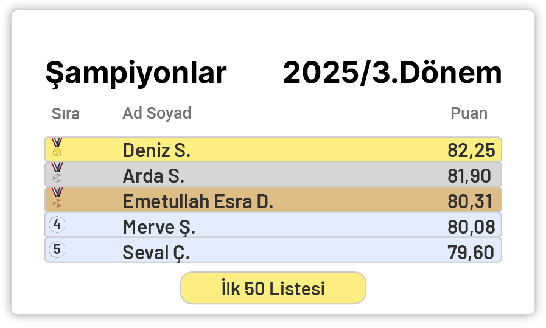Click the 2025/3.Dönem period heading
546x328 pixels.
tap(393, 74)
